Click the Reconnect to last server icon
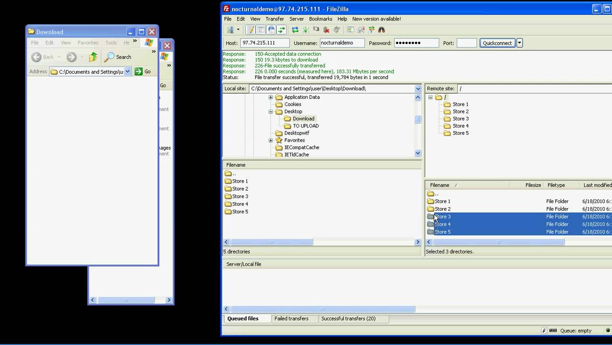Image resolution: width=612 pixels, height=345 pixels. 337,30
